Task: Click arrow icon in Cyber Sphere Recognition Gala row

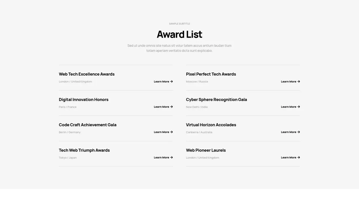Action: 299,107
